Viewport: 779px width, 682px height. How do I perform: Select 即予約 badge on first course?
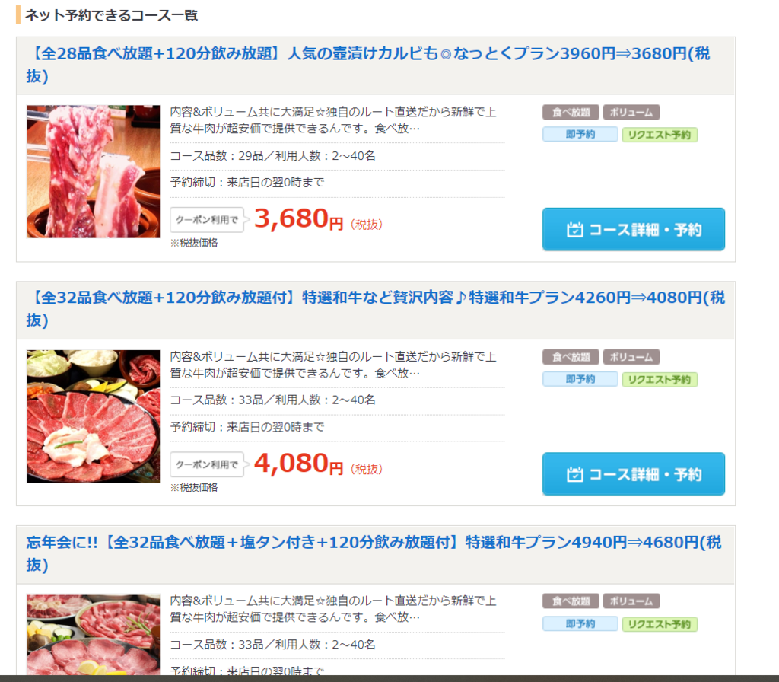580,135
